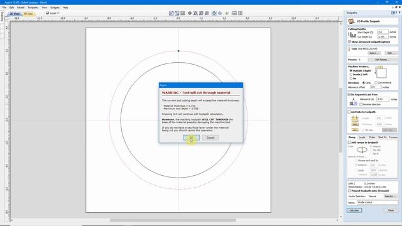Click the tool Edit... button
This screenshot has width=402, height=226.
tap(391, 53)
